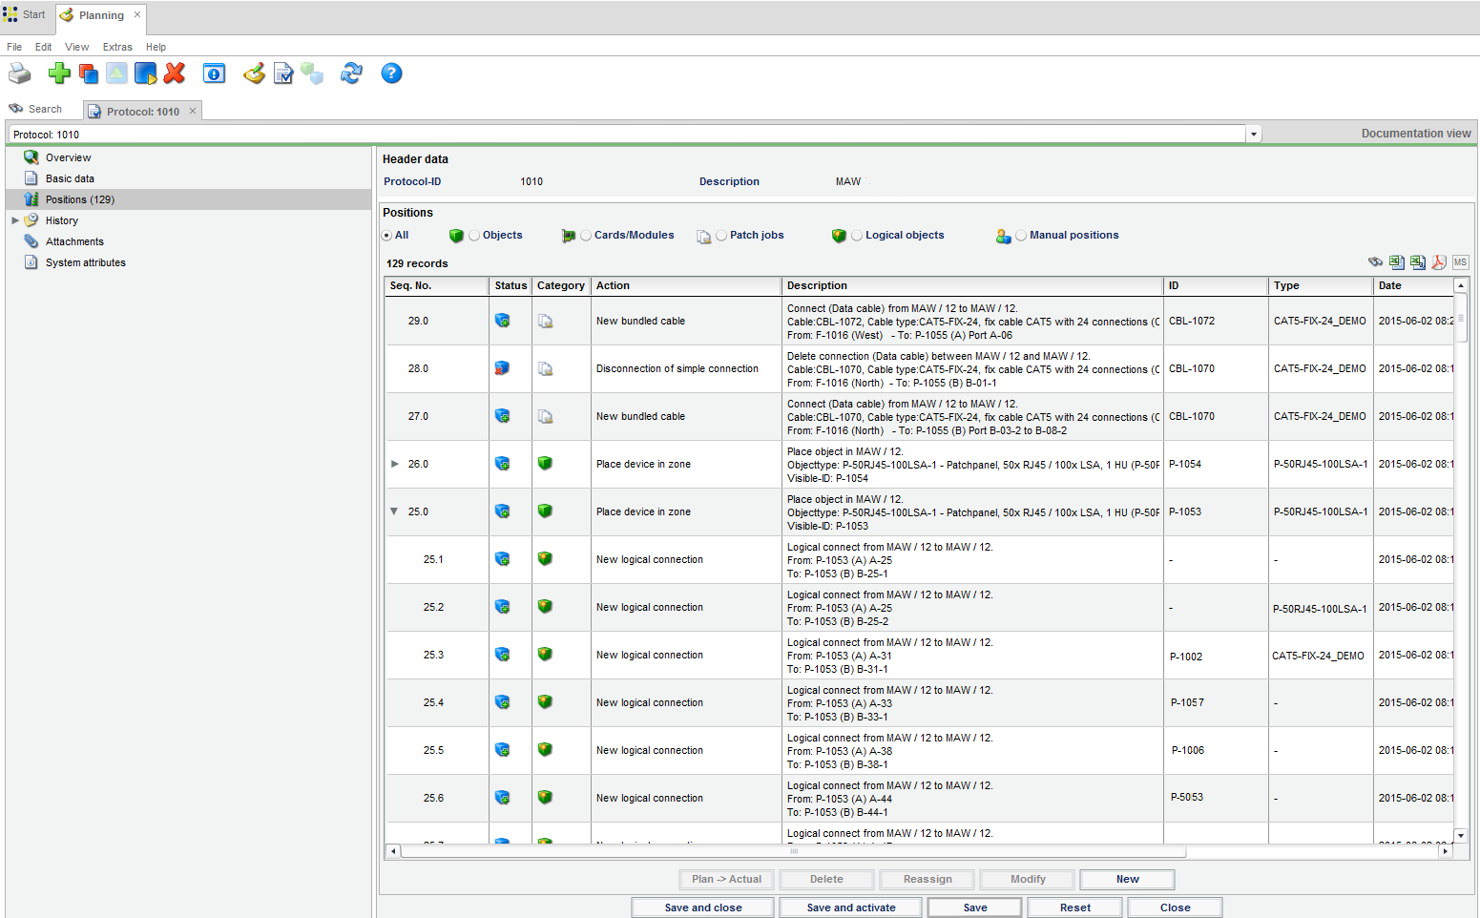Collapse row 25.0 in the positions table

coord(394,511)
